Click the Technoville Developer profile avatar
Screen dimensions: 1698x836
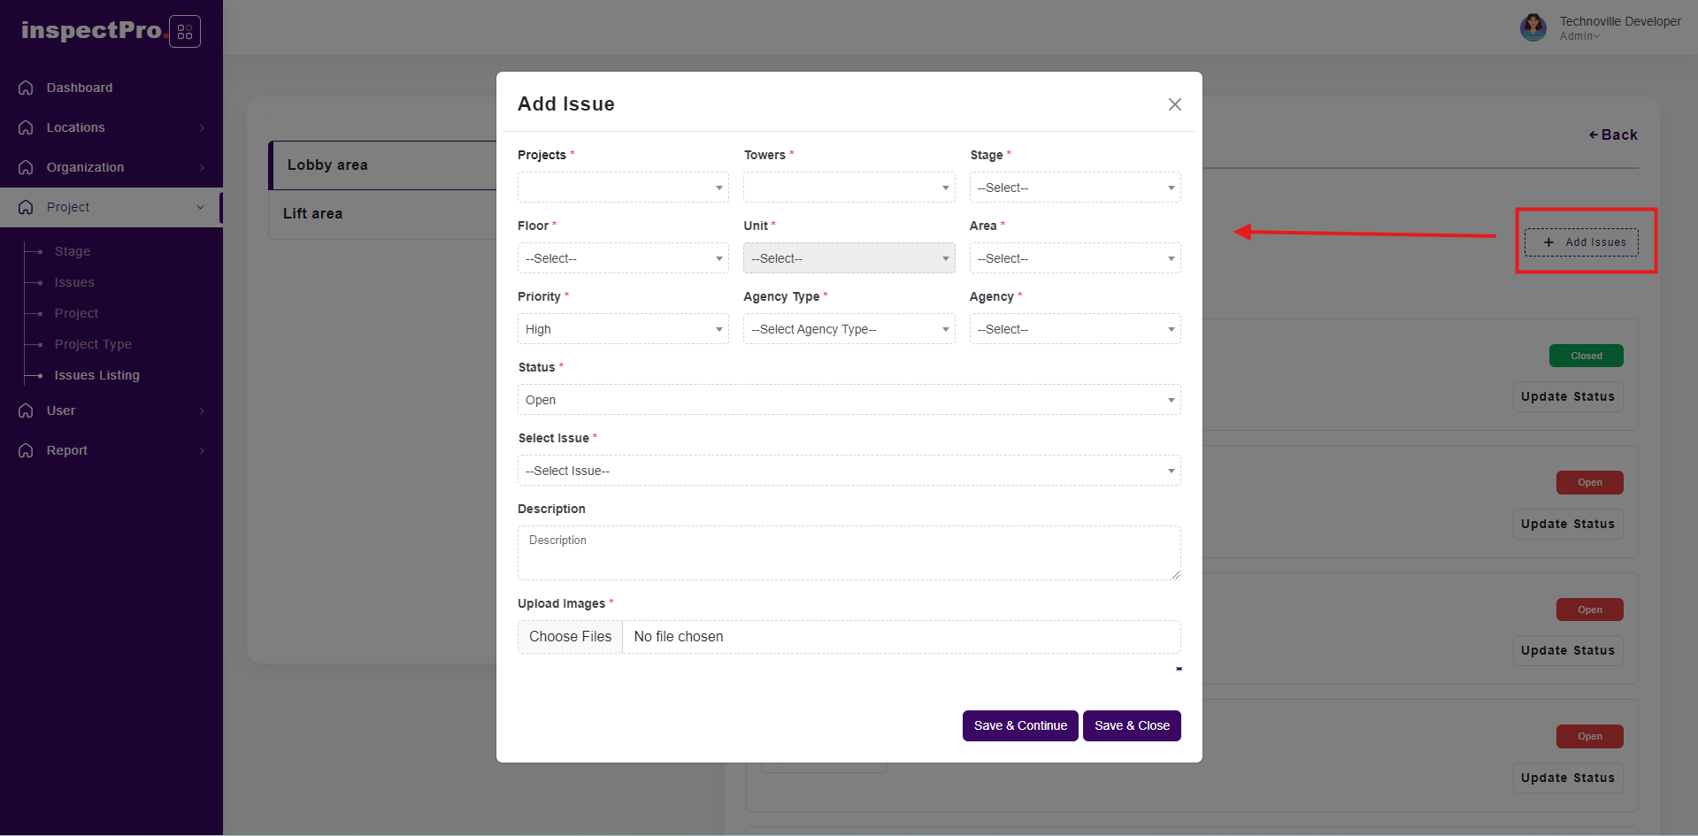(x=1533, y=27)
